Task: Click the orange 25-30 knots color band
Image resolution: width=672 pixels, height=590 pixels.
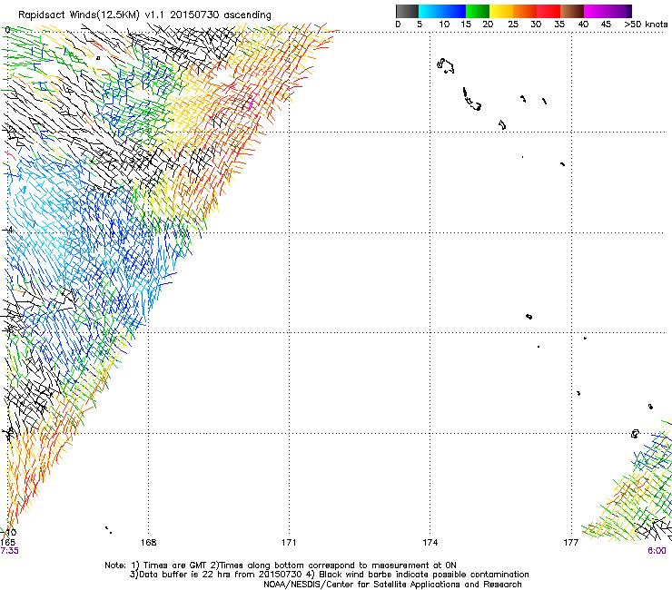Action: 525,11
